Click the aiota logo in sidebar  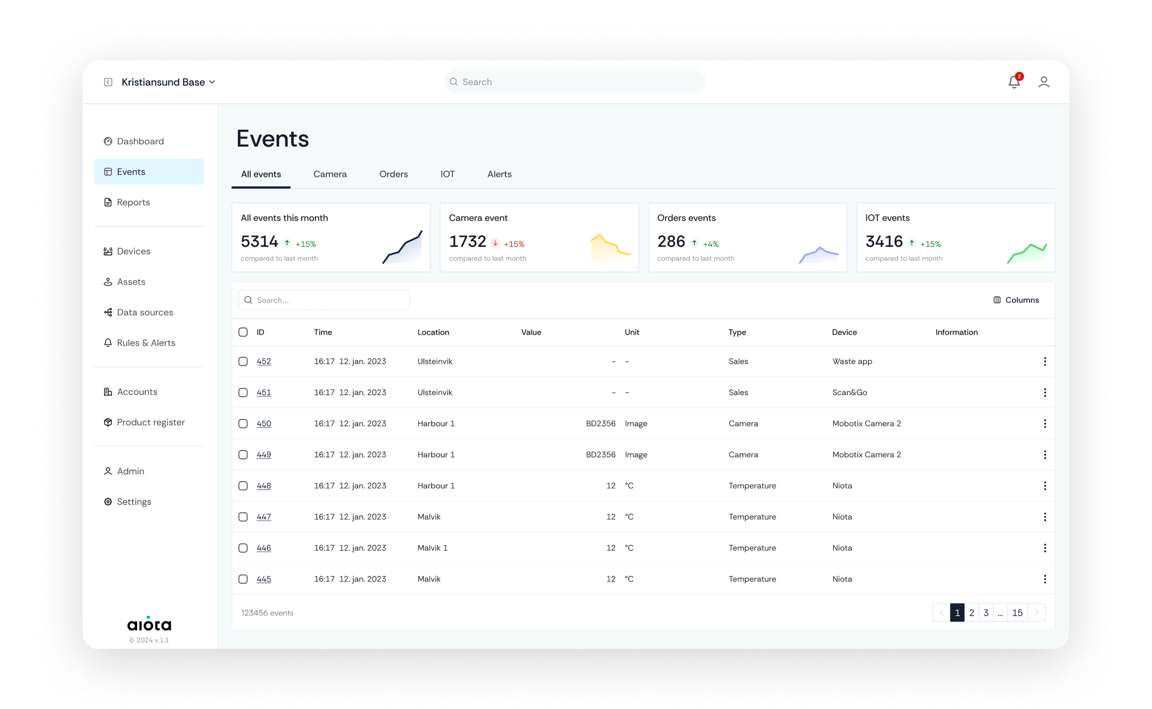coord(149,623)
